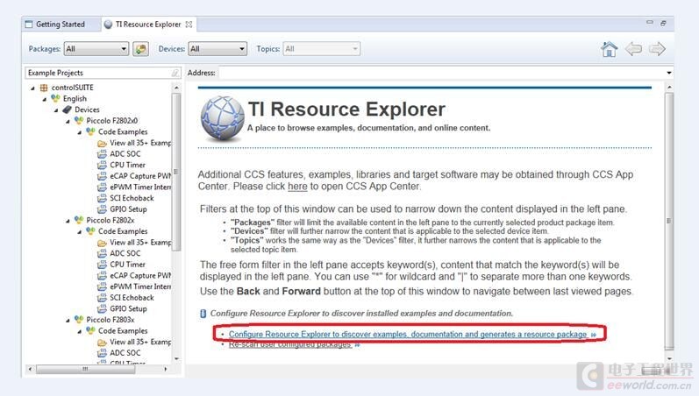Image resolution: width=699 pixels, height=396 pixels.
Task: Switch to the Getting Started tab
Action: point(61,24)
